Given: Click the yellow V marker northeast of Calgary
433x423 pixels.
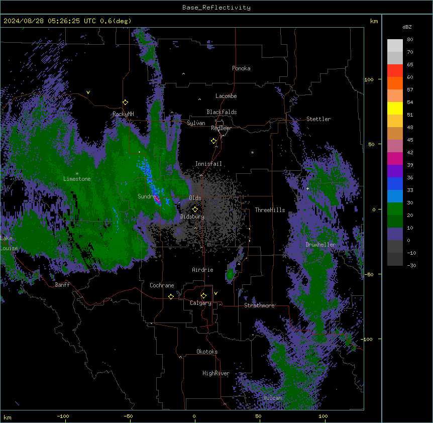Looking at the screenshot, I should coord(215,293).
